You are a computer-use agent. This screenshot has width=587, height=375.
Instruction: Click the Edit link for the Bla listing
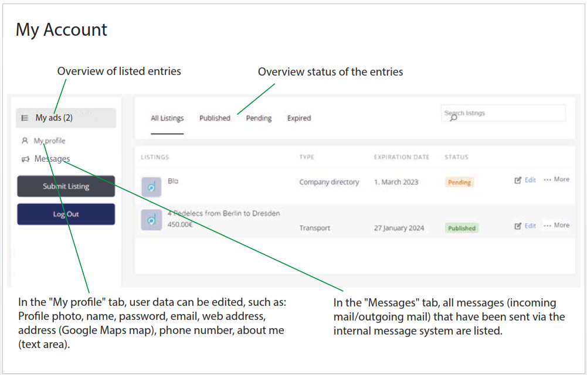[x=530, y=180]
